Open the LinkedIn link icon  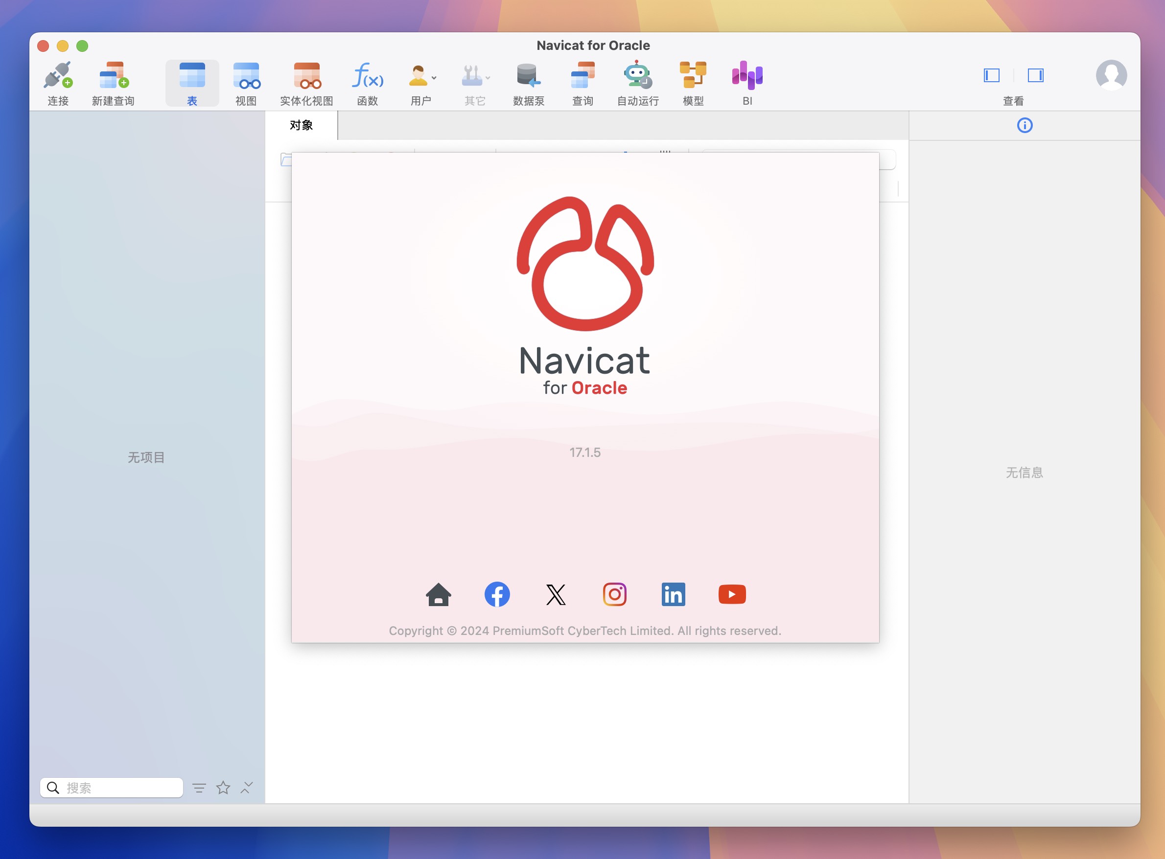coord(673,594)
